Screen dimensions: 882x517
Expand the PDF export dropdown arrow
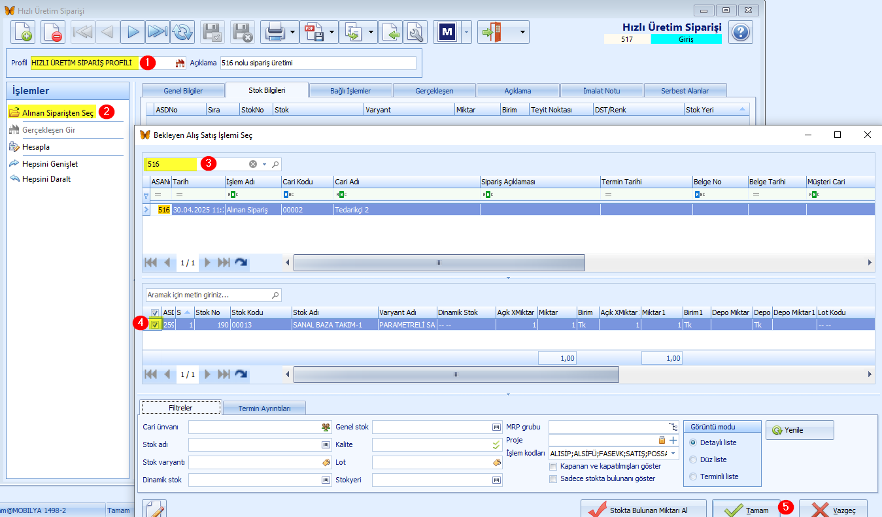click(332, 31)
